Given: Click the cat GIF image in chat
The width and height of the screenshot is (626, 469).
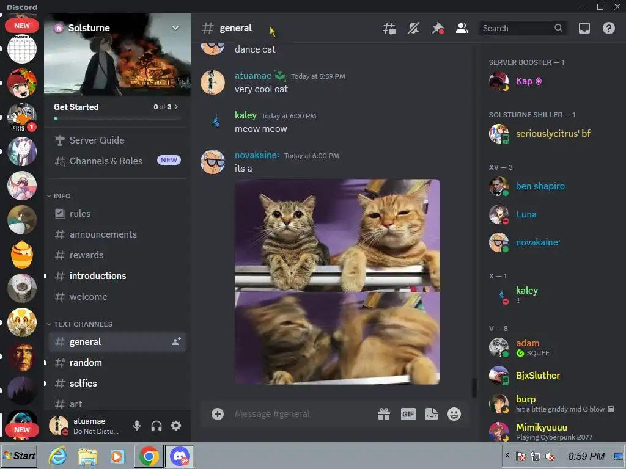Looking at the screenshot, I should coord(337,282).
